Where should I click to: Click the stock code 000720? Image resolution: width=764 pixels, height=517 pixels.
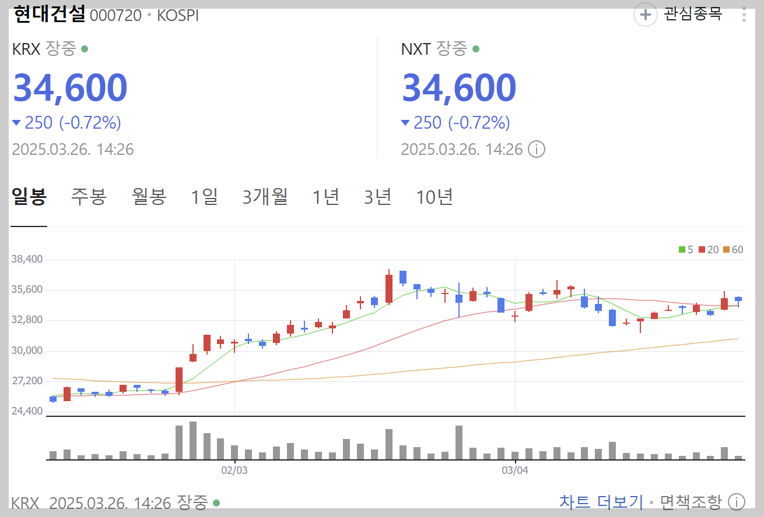pyautogui.click(x=115, y=15)
